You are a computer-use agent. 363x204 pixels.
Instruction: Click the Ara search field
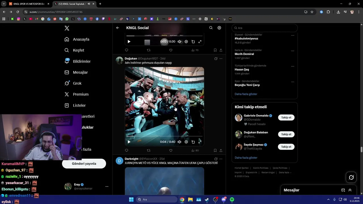pyautogui.click(x=265, y=28)
